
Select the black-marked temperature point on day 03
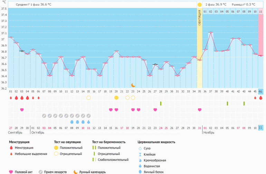22,51
